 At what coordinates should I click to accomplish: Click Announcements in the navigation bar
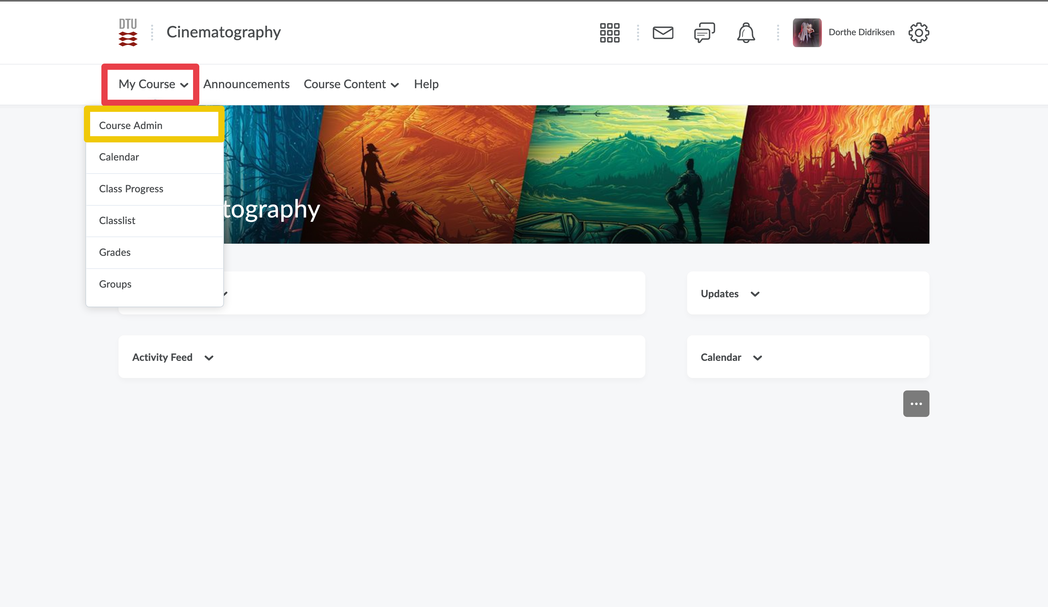[x=246, y=84]
